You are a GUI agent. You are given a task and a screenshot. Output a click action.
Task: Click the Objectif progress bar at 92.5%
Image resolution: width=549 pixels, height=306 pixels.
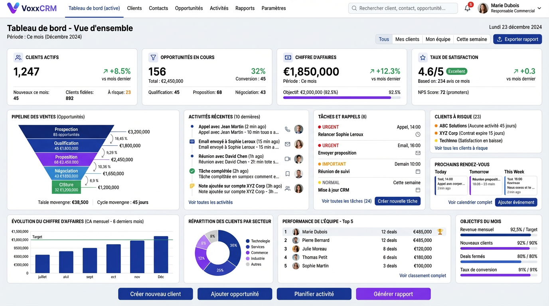click(342, 98)
